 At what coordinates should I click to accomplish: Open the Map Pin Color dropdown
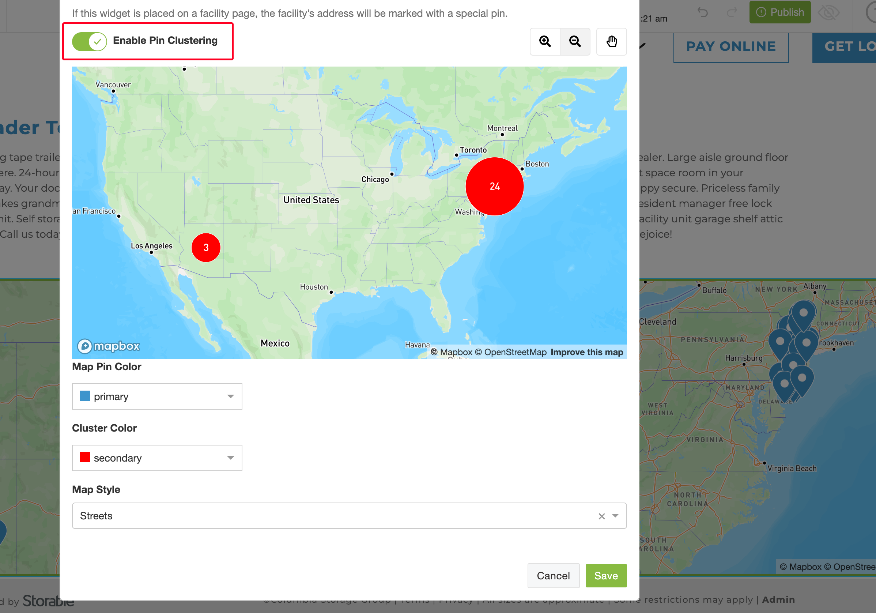pos(157,396)
